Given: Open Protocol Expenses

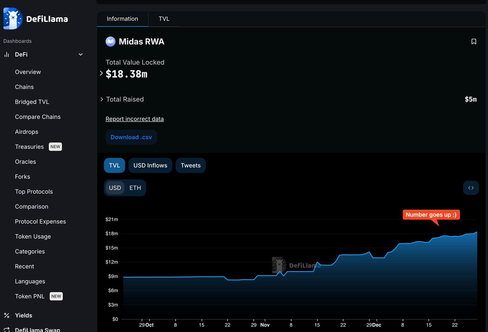Looking at the screenshot, I should coord(40,221).
